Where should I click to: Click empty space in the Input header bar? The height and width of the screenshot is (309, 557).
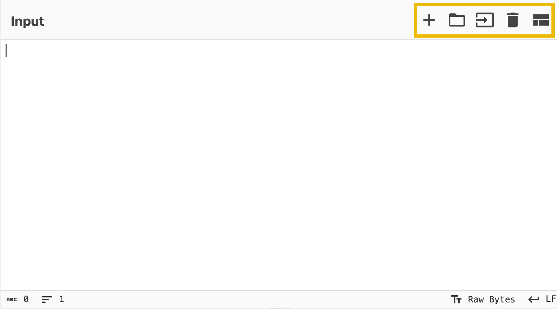(x=230, y=20)
